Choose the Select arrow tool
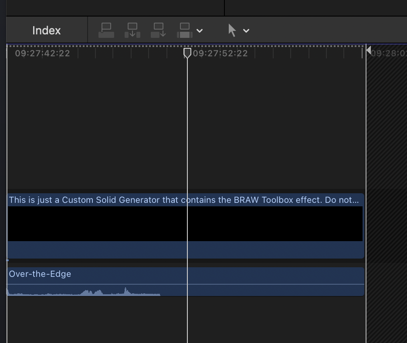Screen dimensions: 407x343 click(x=232, y=30)
